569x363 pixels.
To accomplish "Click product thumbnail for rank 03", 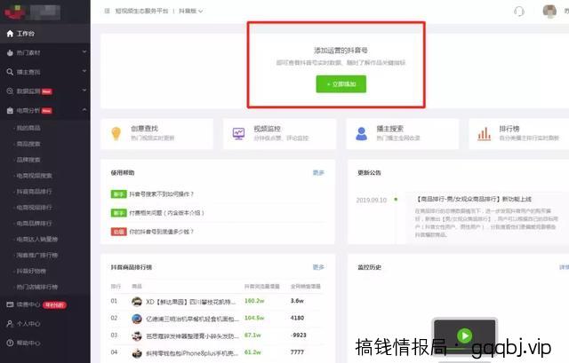I will (x=137, y=335).
